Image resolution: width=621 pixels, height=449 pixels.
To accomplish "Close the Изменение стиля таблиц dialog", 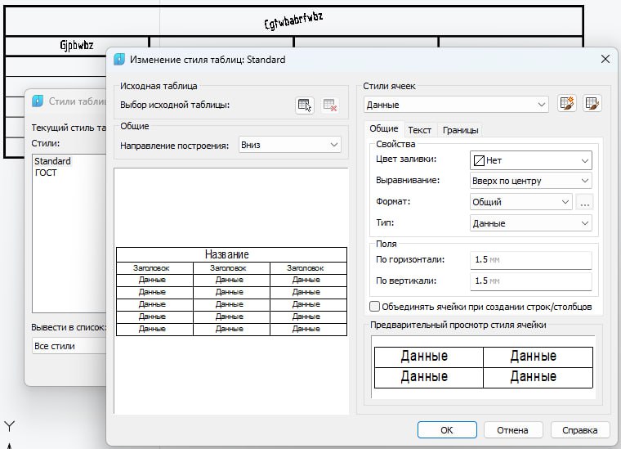I will 605,59.
